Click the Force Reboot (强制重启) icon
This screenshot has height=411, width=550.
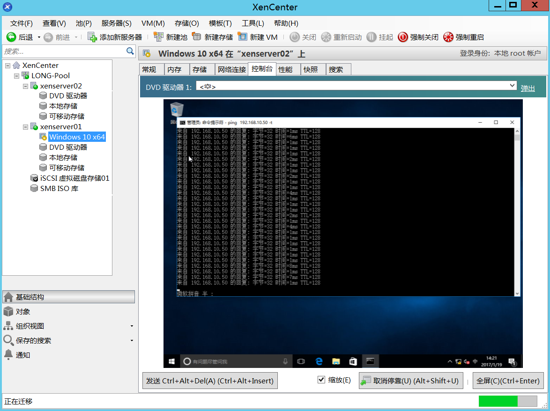(x=448, y=37)
